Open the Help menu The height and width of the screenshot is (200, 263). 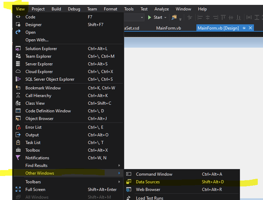(202, 9)
